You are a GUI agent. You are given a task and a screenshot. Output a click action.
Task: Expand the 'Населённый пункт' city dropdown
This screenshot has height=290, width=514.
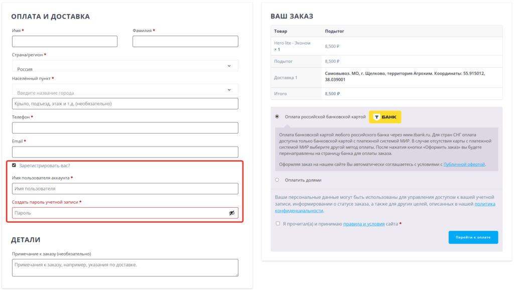125,90
